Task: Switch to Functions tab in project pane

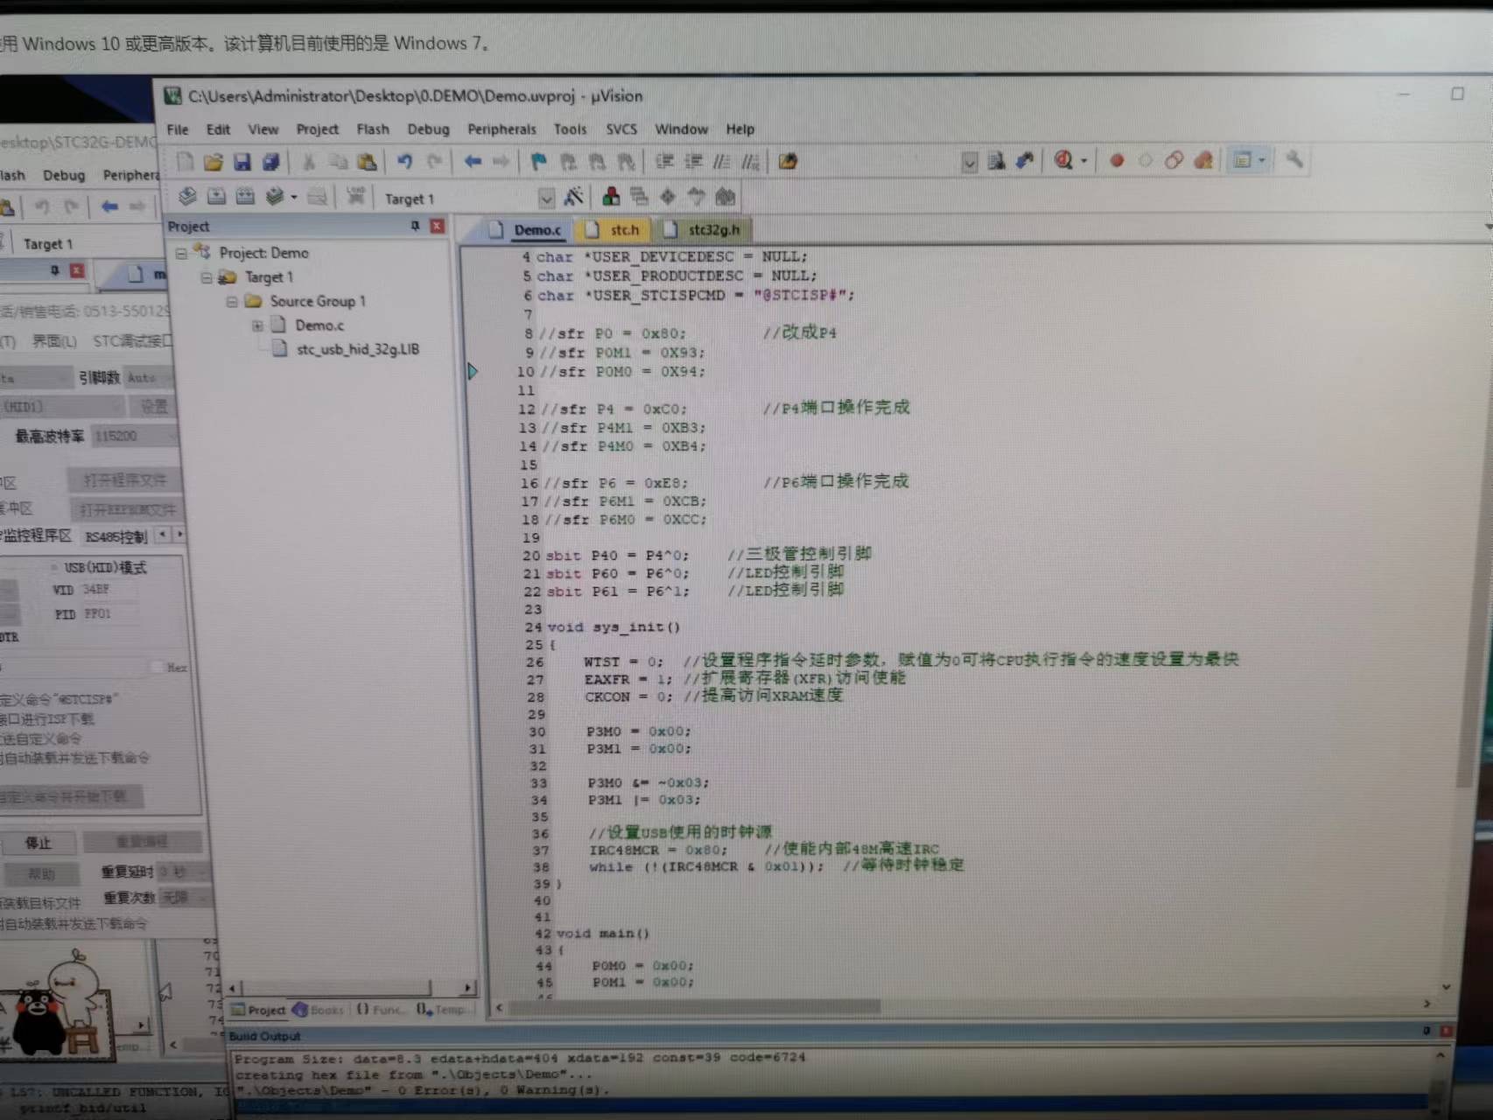Action: coord(380,1010)
